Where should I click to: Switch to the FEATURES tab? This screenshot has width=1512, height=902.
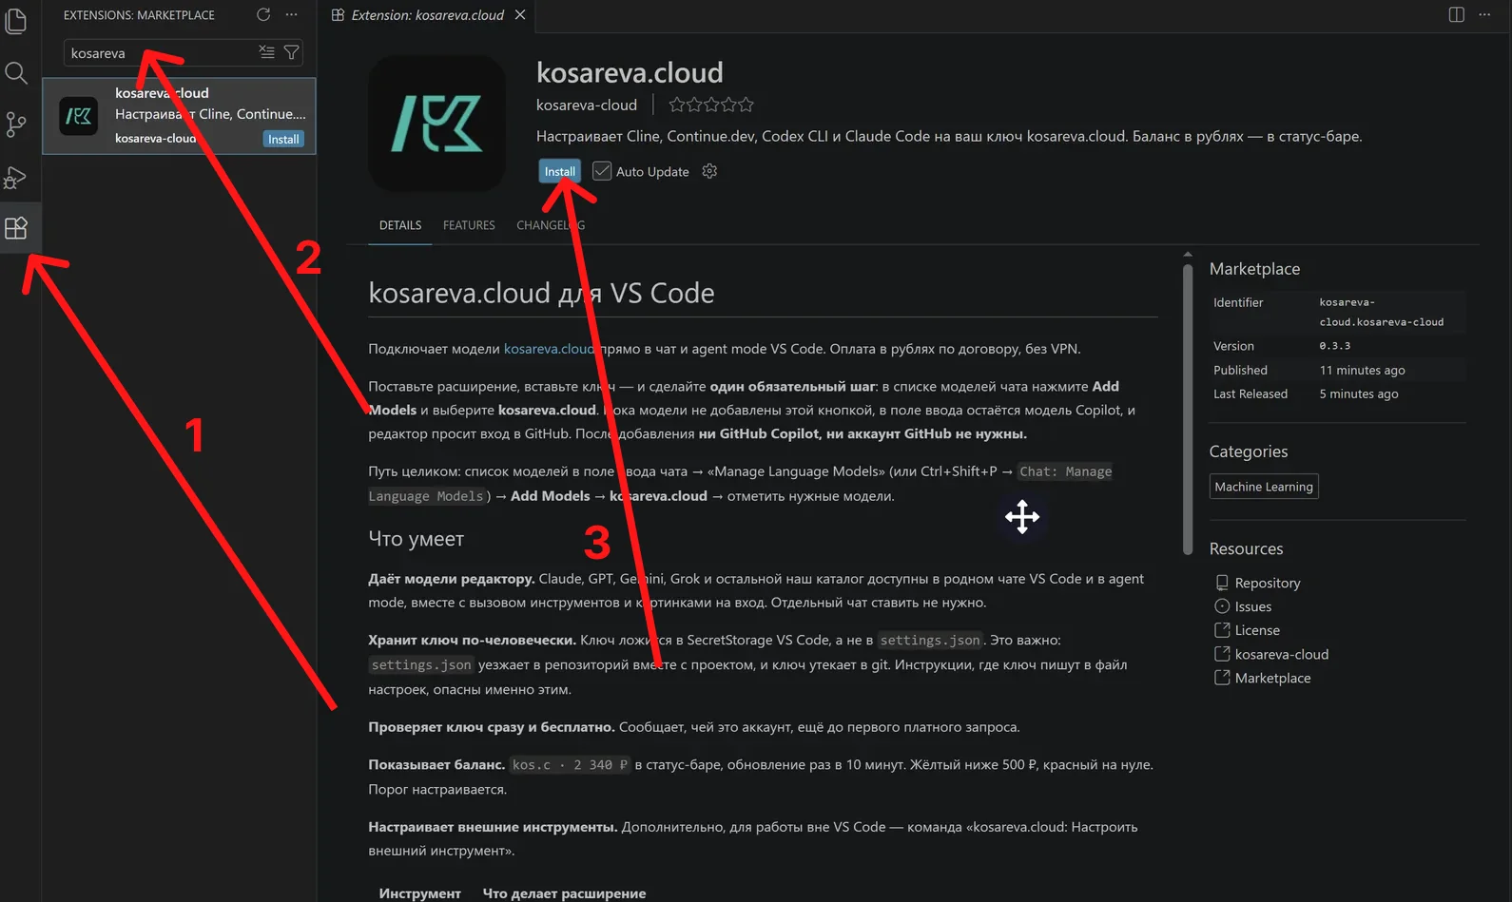coord(469,225)
